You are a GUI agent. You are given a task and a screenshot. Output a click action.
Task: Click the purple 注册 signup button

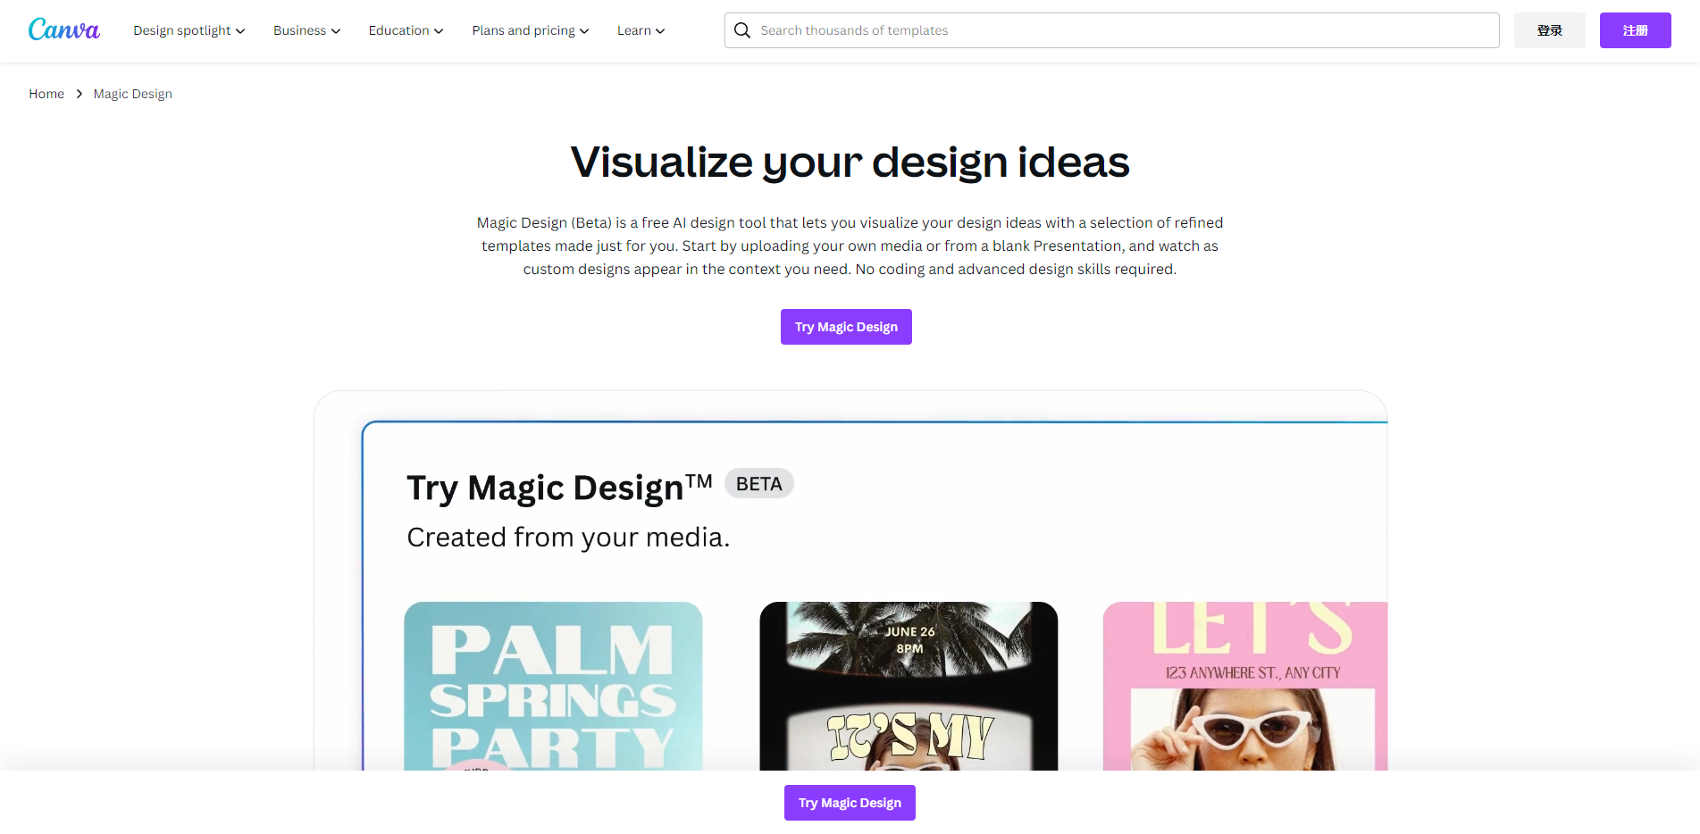tap(1635, 29)
